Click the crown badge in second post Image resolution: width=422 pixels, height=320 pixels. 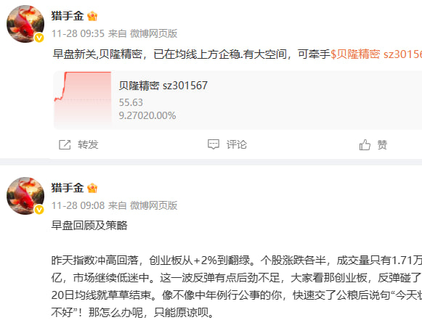point(92,188)
